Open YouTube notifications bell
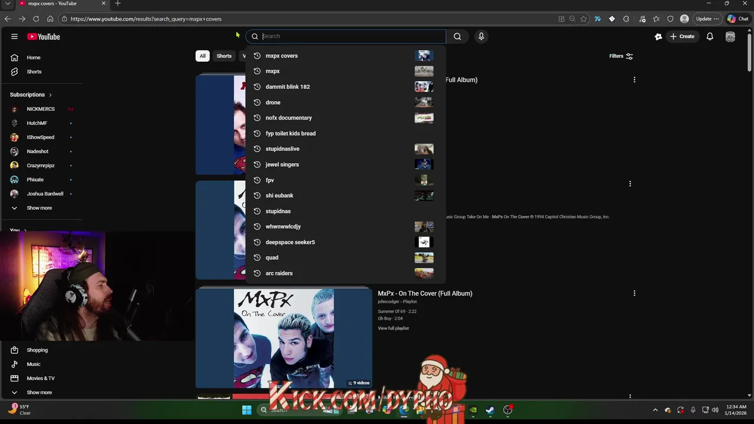Screen dimensions: 754x424 point(710,37)
